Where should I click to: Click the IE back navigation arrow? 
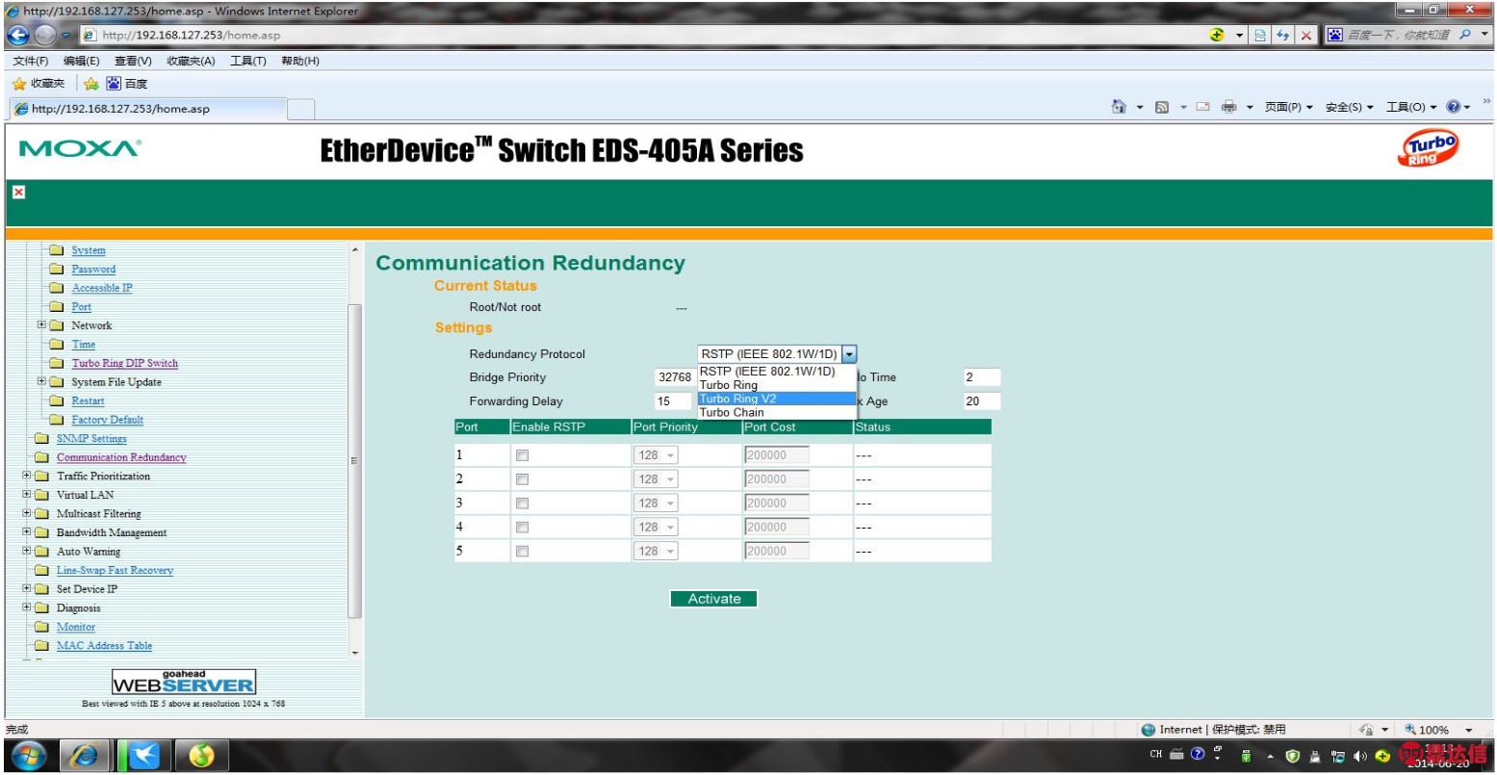(x=17, y=35)
